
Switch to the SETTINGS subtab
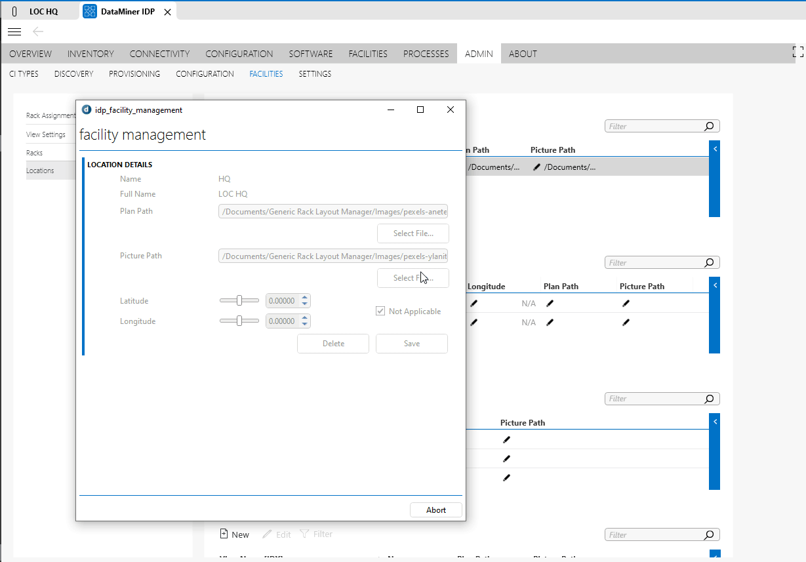pyautogui.click(x=315, y=74)
